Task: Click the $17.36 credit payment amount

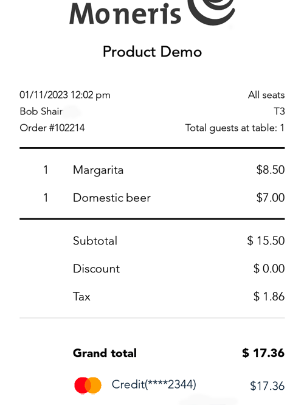Action: point(267,386)
